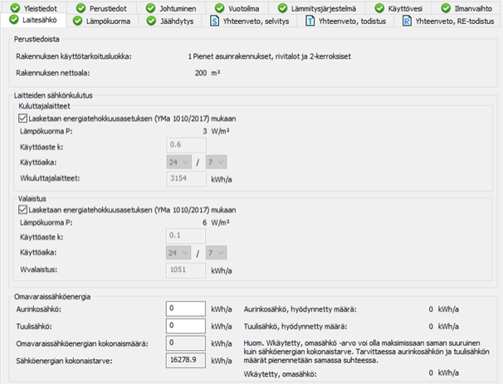Open the Yhteenveto, selvitys tab

click(250, 22)
